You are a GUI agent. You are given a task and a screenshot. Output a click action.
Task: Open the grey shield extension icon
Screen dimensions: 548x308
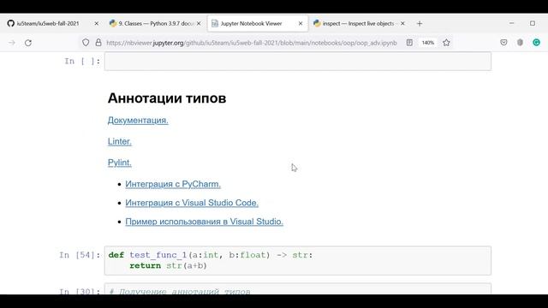[520, 43]
